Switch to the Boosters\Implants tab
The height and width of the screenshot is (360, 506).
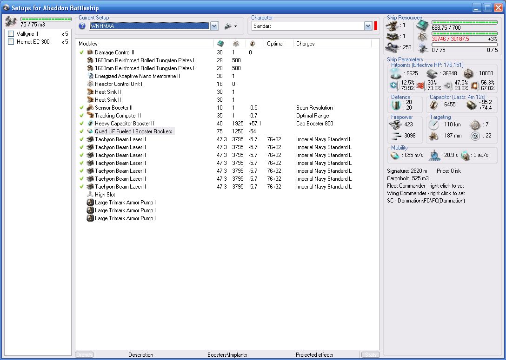[x=227, y=355]
